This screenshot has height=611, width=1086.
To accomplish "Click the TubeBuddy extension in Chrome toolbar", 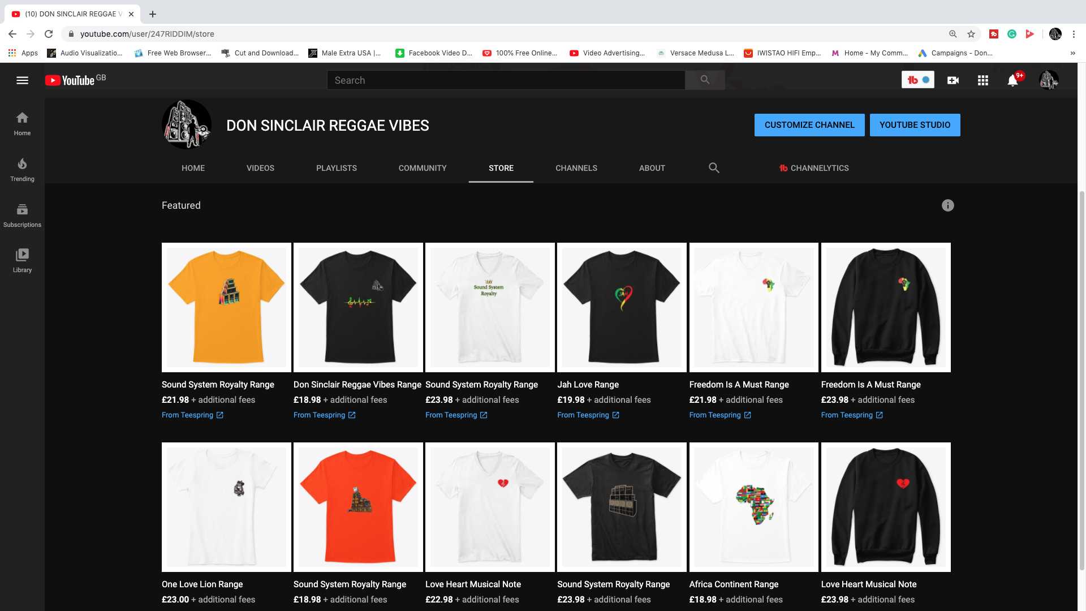I will pos(994,34).
